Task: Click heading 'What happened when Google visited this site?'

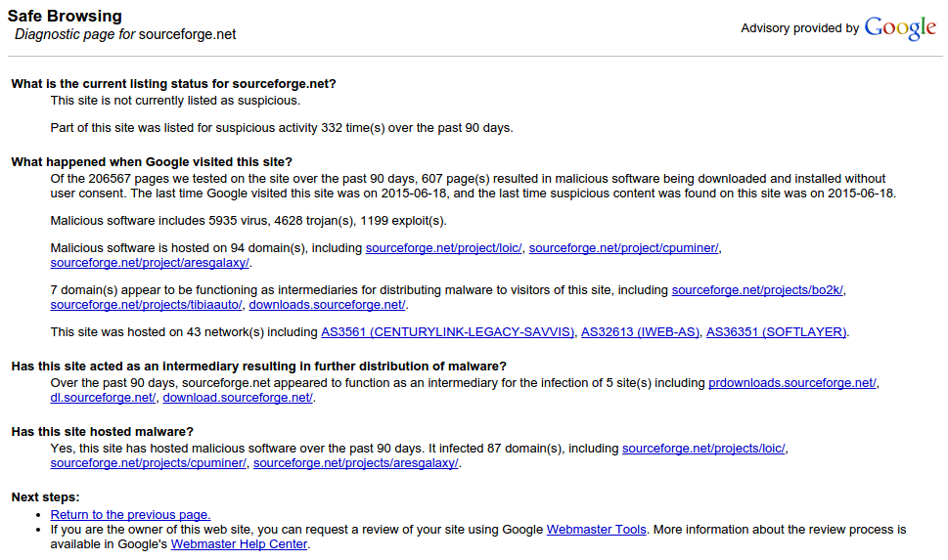Action: click(152, 162)
